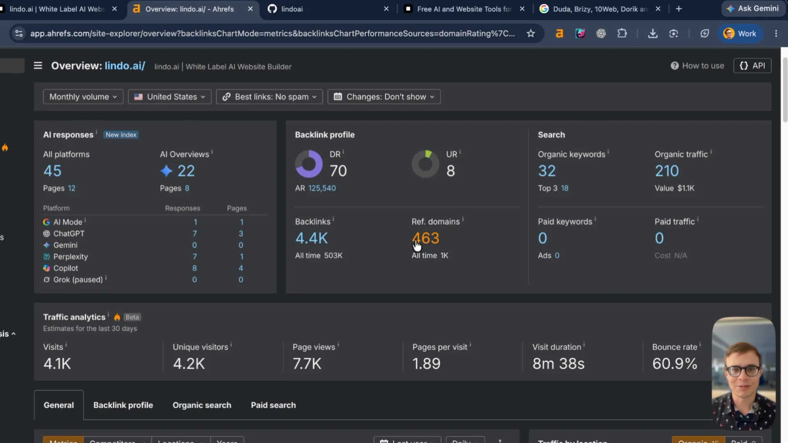788x443 pixels.
Task: Switch to the Free AI and Website Tools tab
Action: click(464, 9)
